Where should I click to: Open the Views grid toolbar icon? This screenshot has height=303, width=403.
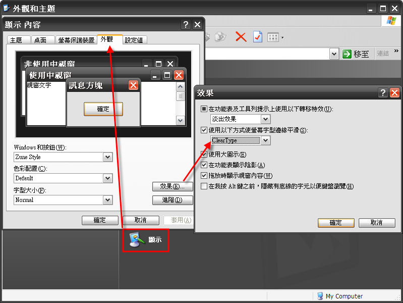273,37
